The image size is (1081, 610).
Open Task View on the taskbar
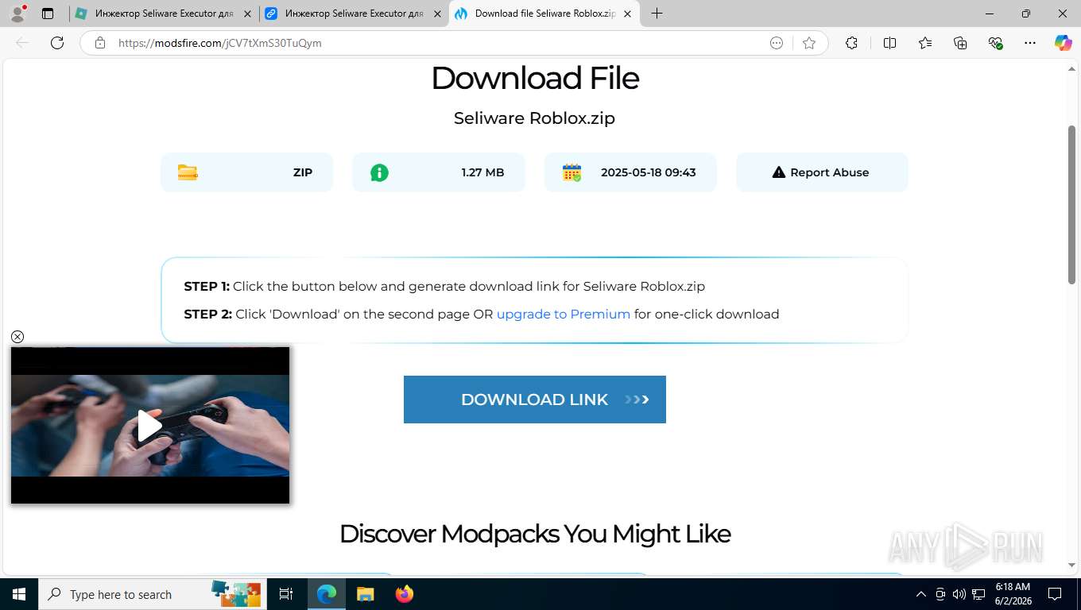(286, 594)
